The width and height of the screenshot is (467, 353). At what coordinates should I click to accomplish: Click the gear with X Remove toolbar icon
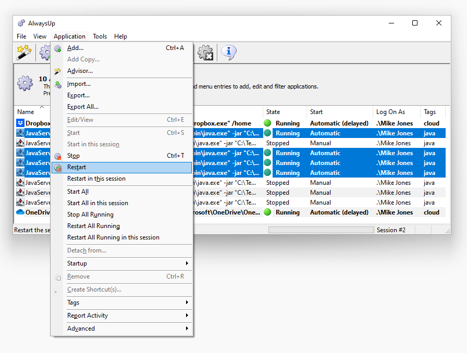coord(205,52)
